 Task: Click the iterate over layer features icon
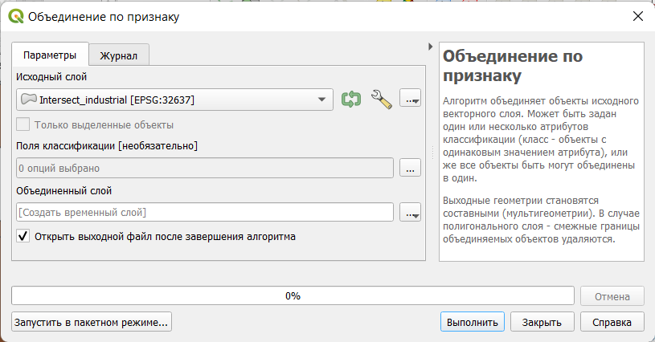351,100
